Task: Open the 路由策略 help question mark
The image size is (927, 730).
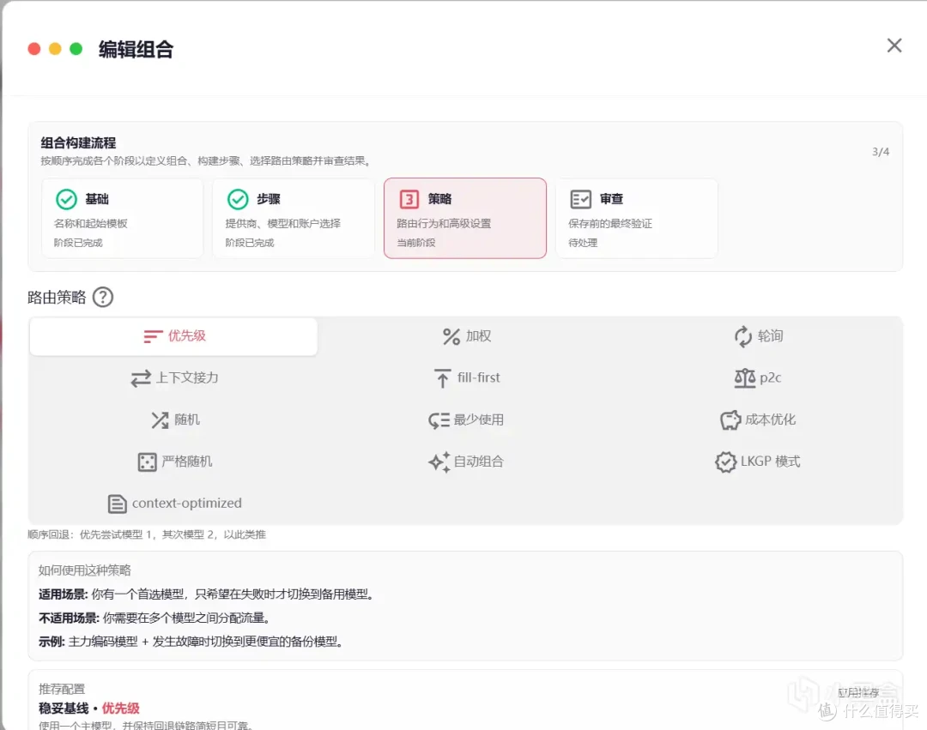Action: pos(103,297)
